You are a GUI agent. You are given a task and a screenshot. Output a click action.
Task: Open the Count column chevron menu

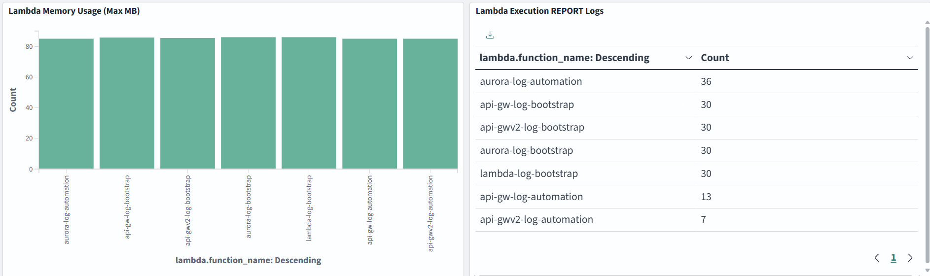pyautogui.click(x=910, y=58)
